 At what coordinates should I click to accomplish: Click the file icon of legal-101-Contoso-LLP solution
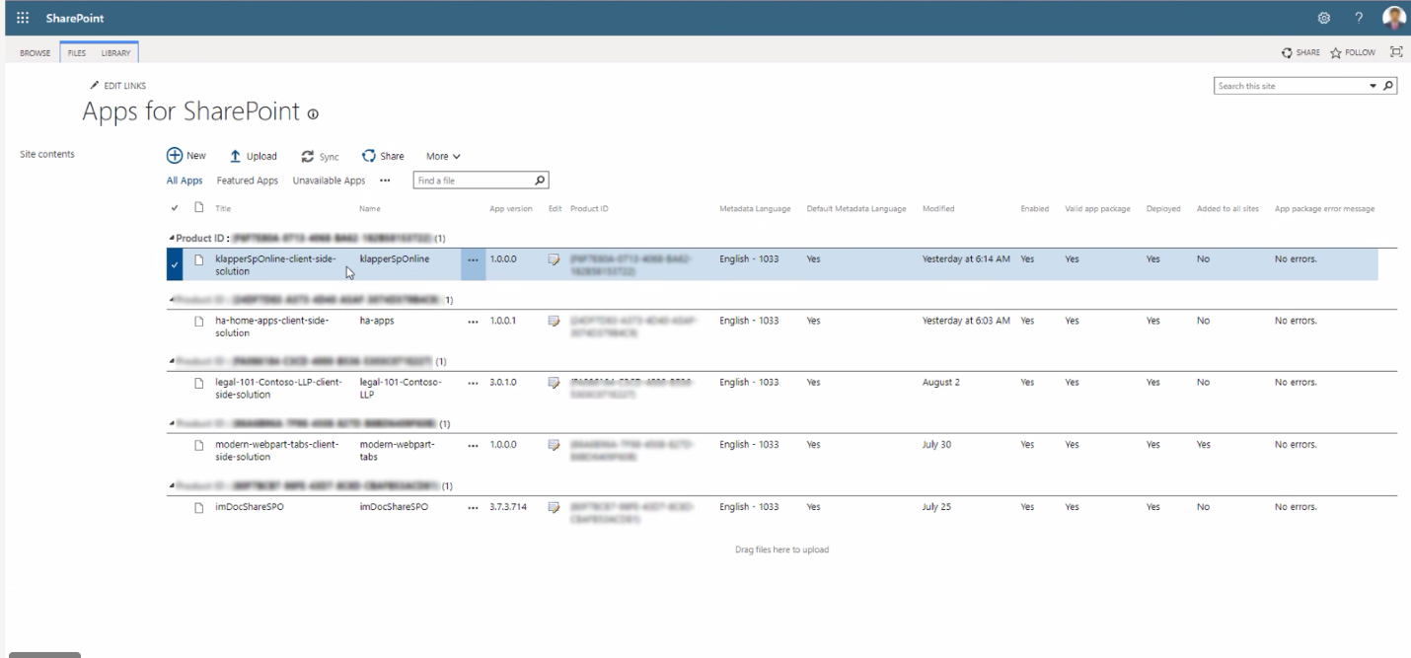198,384
